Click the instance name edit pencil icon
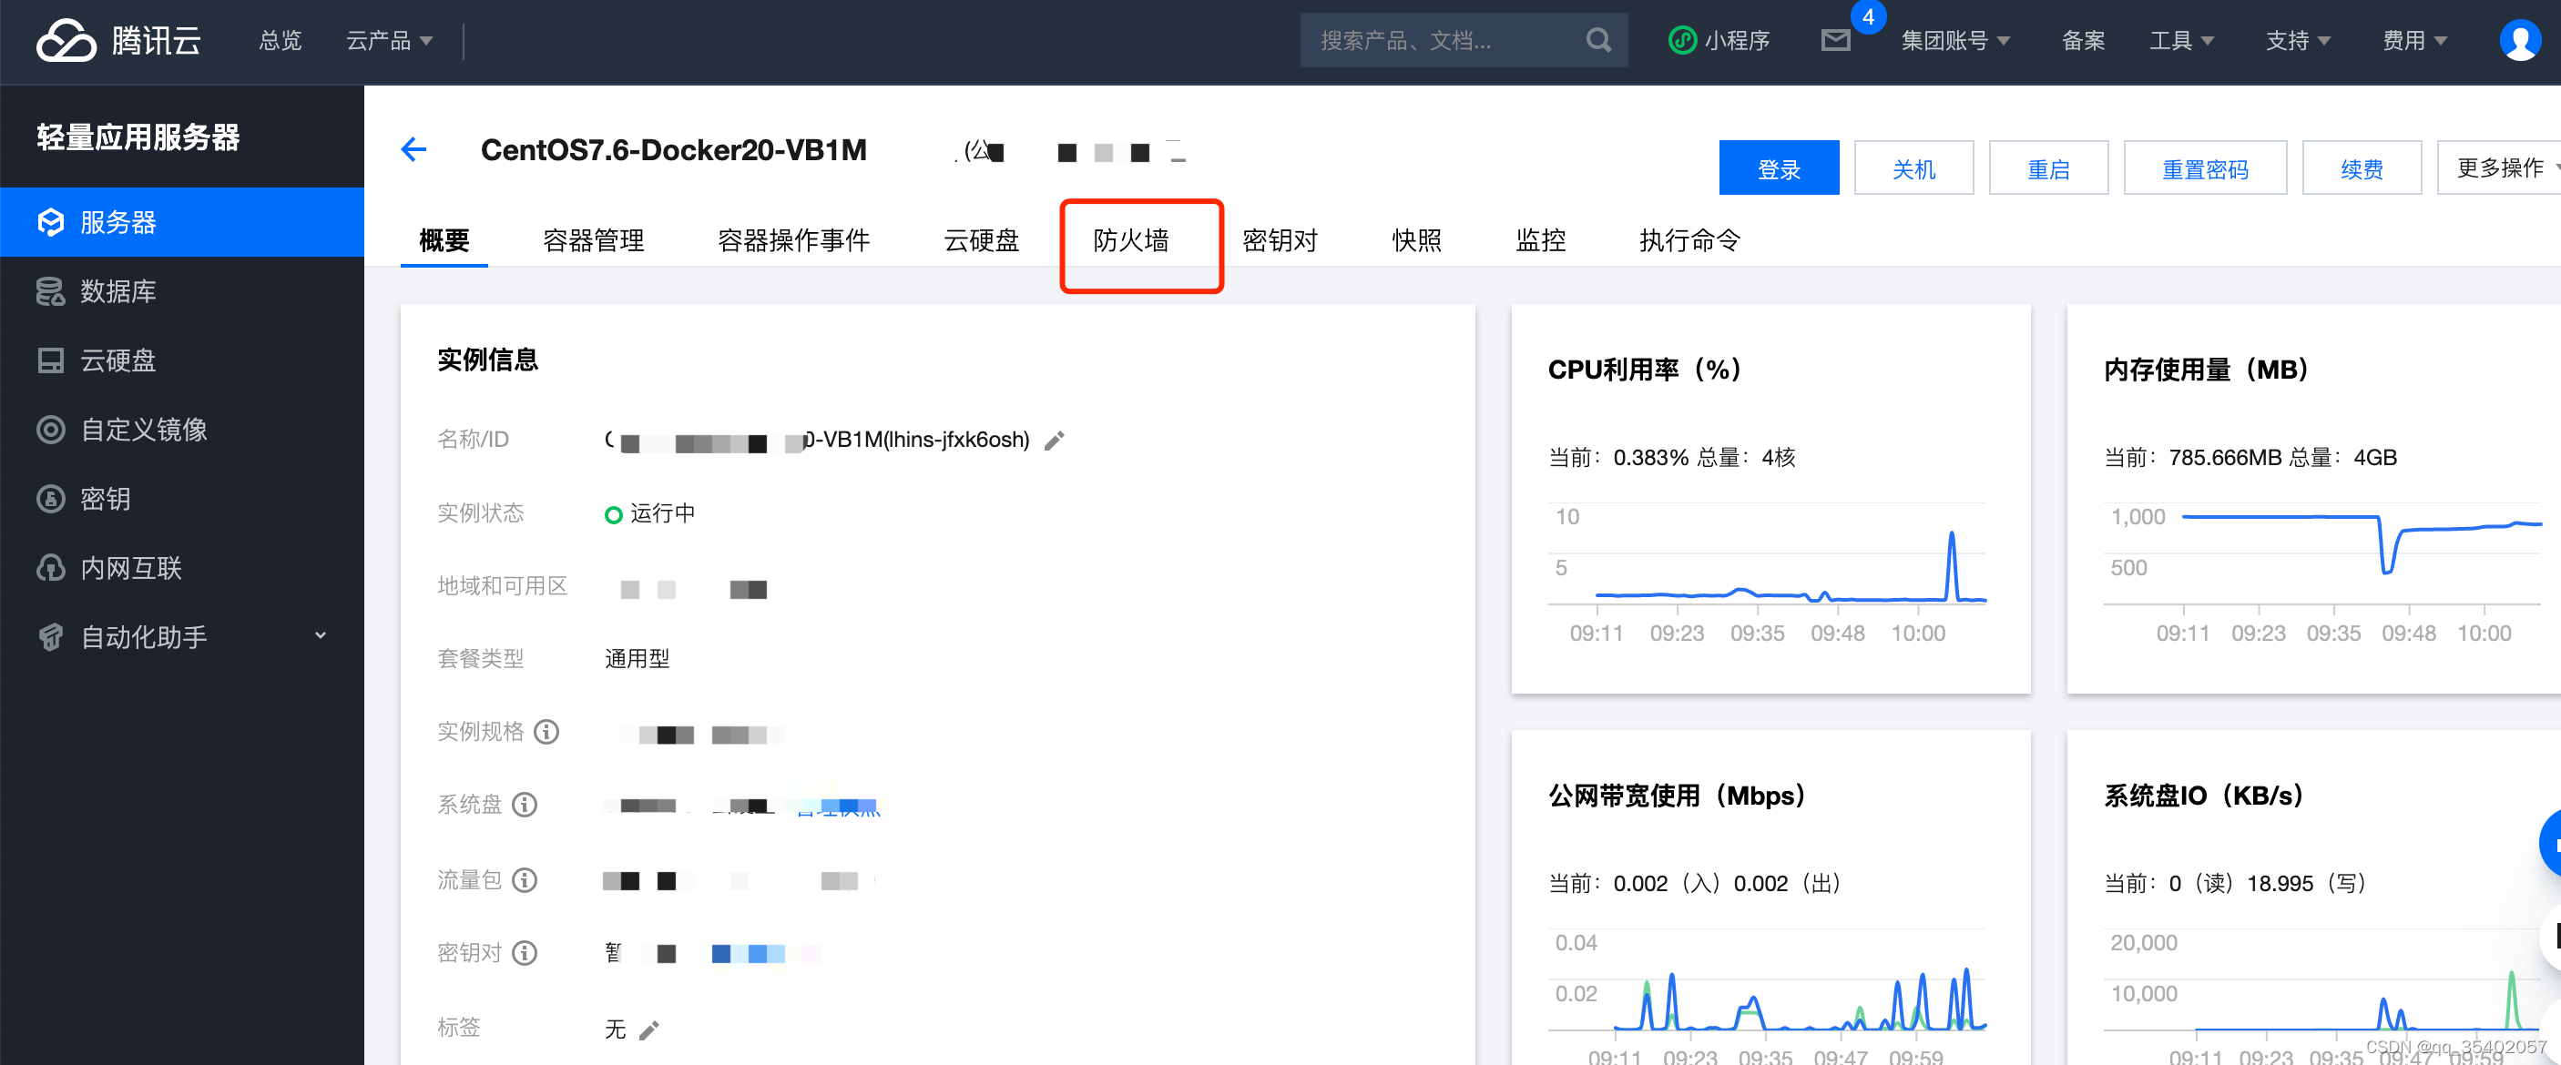The width and height of the screenshot is (2561, 1065). coord(1056,441)
